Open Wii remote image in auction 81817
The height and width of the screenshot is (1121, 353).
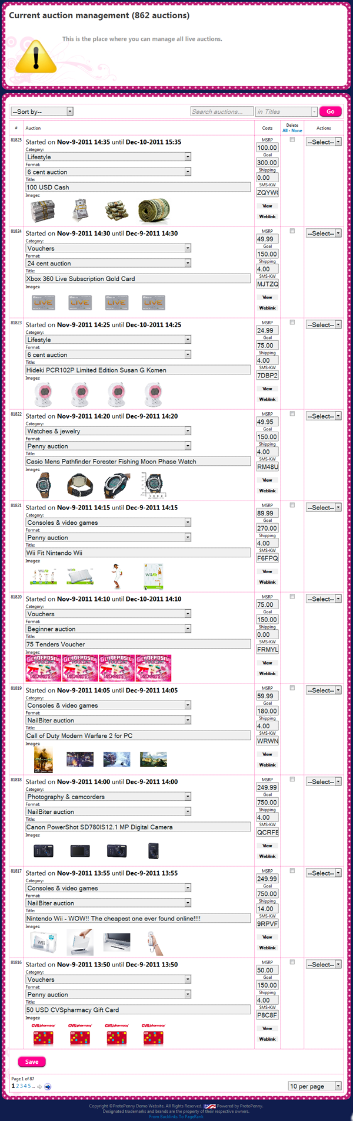(154, 942)
